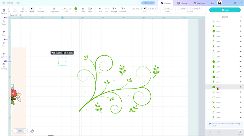Collapse the Layers panel with its header icon

pyautogui.click(x=242, y=17)
